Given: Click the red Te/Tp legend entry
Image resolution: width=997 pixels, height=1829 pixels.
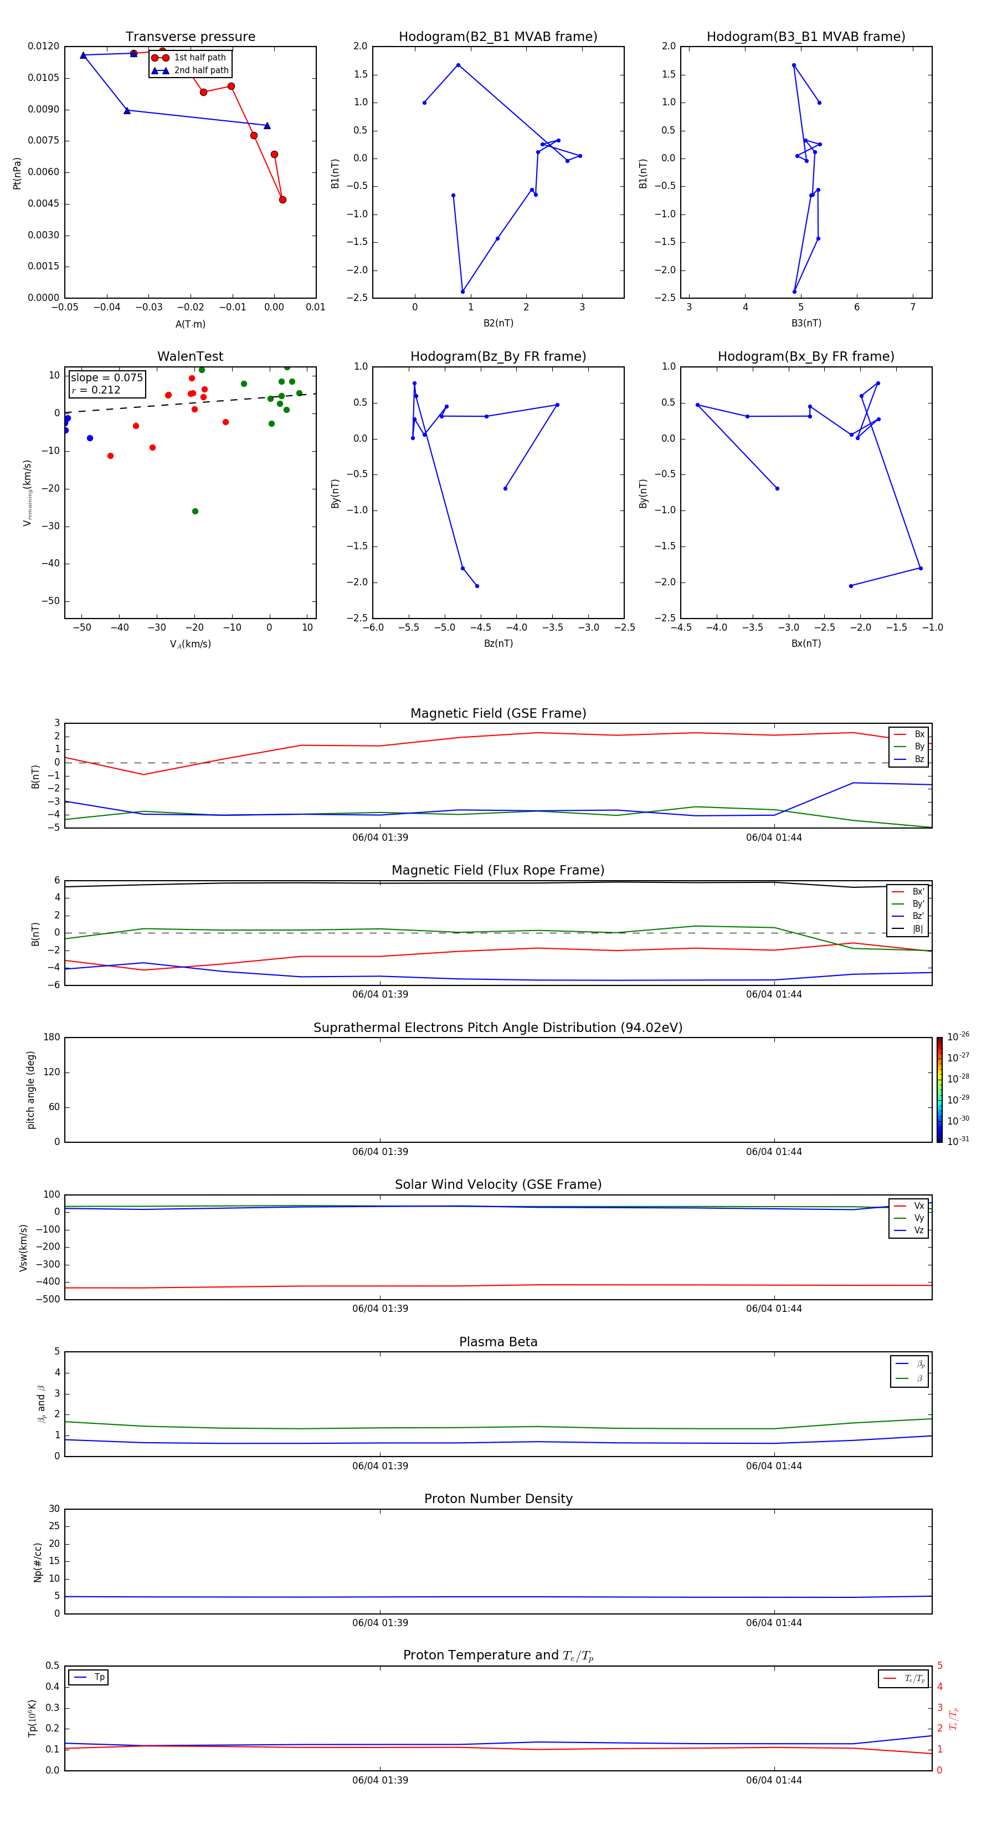Looking at the screenshot, I should [904, 1678].
